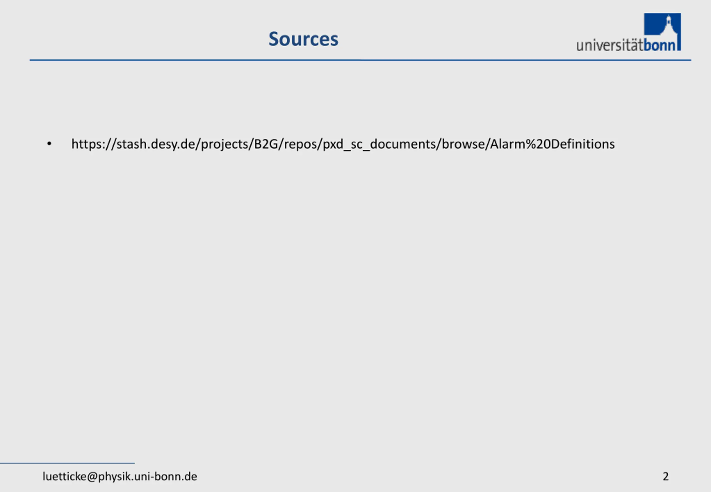Select the 'Sources' slide title
The image size is (711, 492).
click(x=303, y=39)
